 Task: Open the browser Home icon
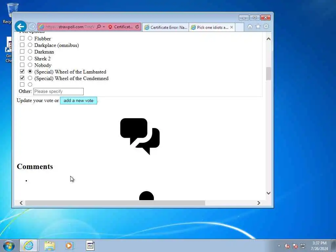(x=250, y=27)
